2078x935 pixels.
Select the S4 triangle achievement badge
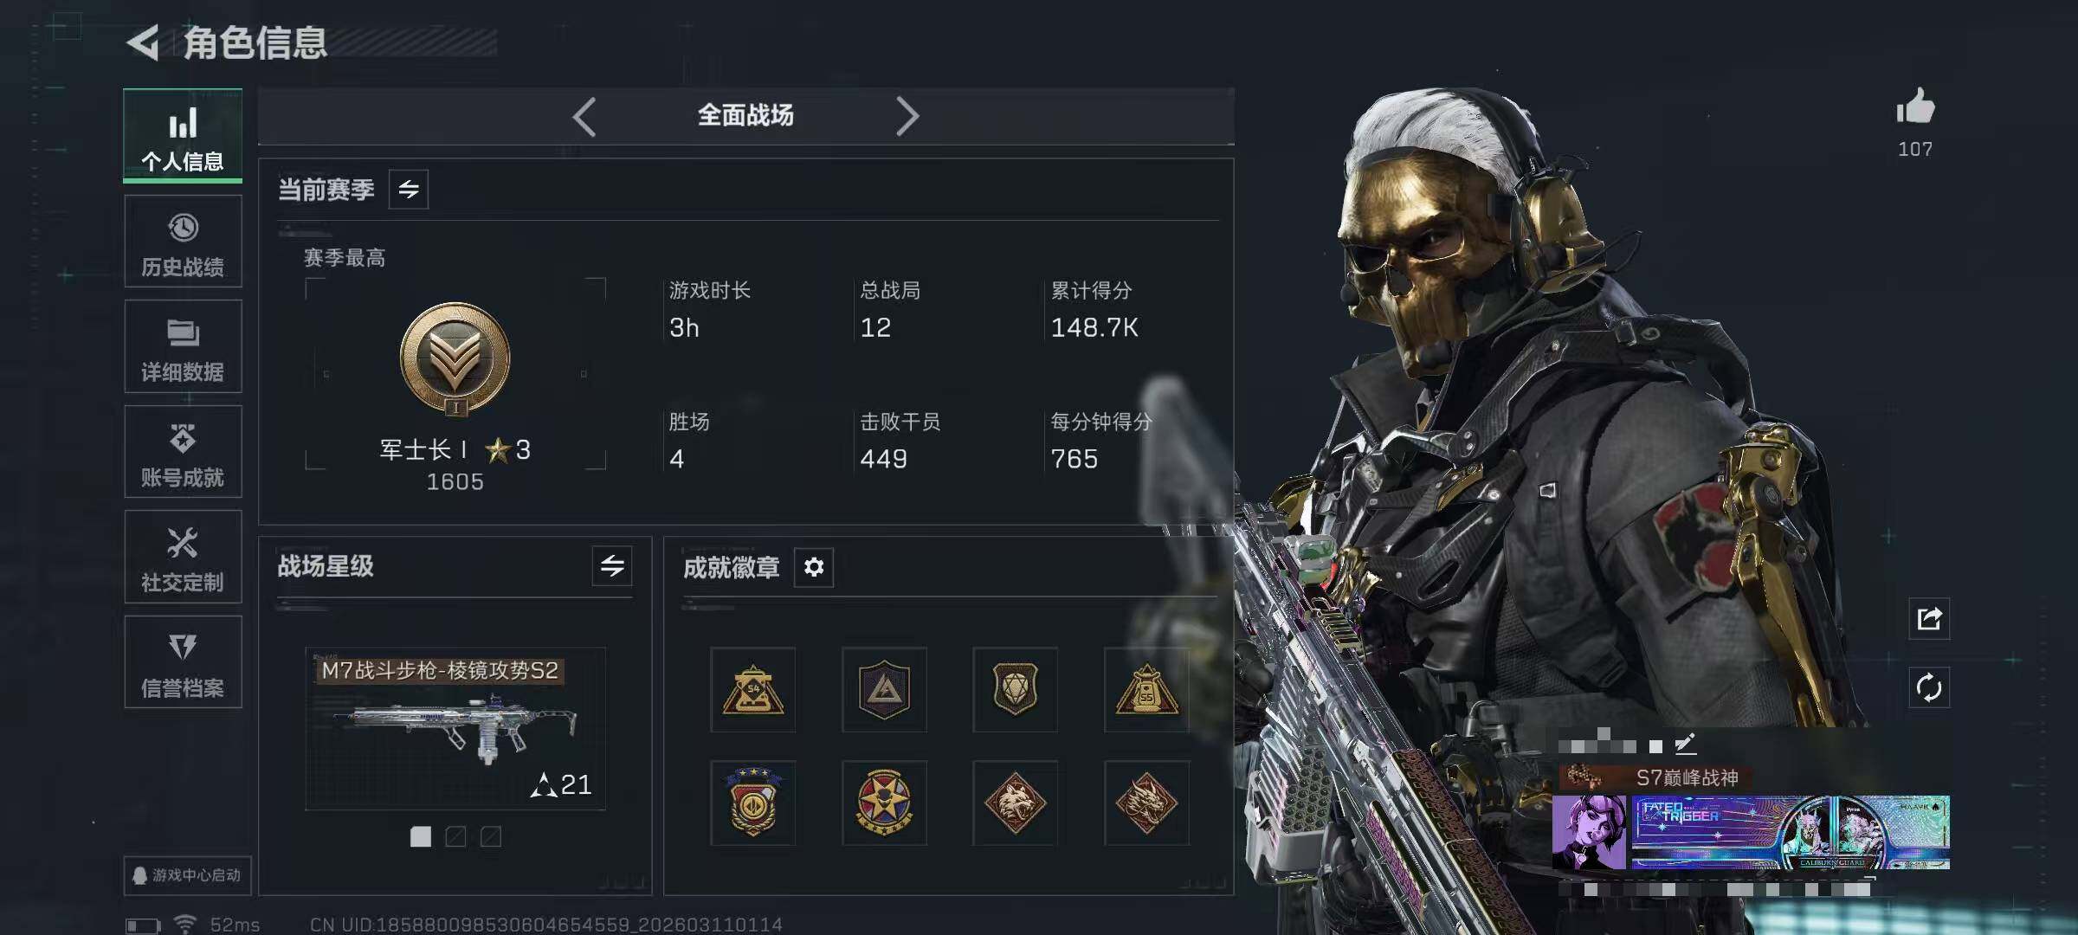[x=752, y=690]
